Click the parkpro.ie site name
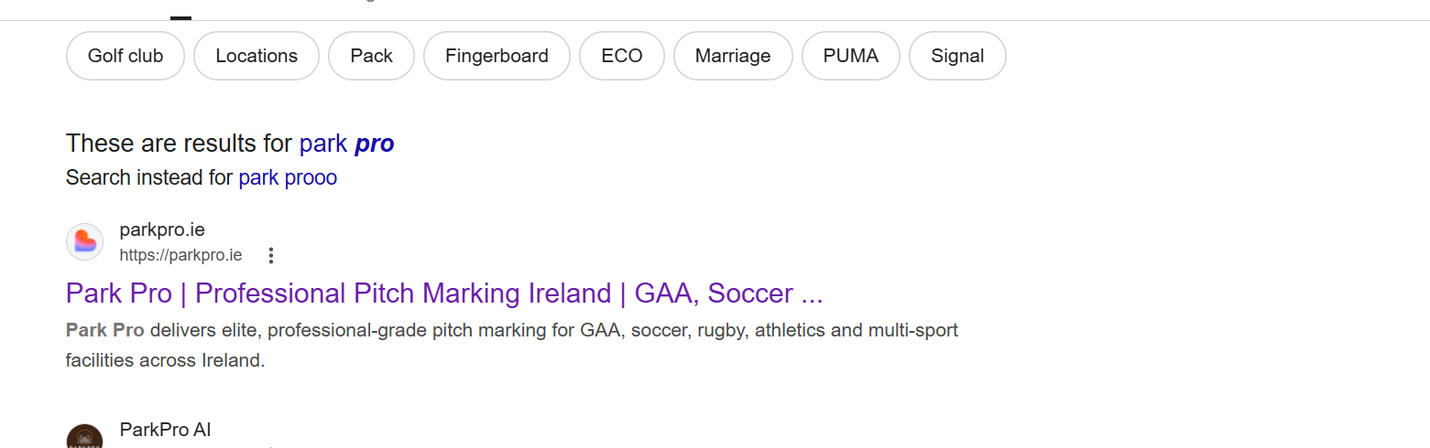Screen dimensions: 1430x448 (162, 229)
